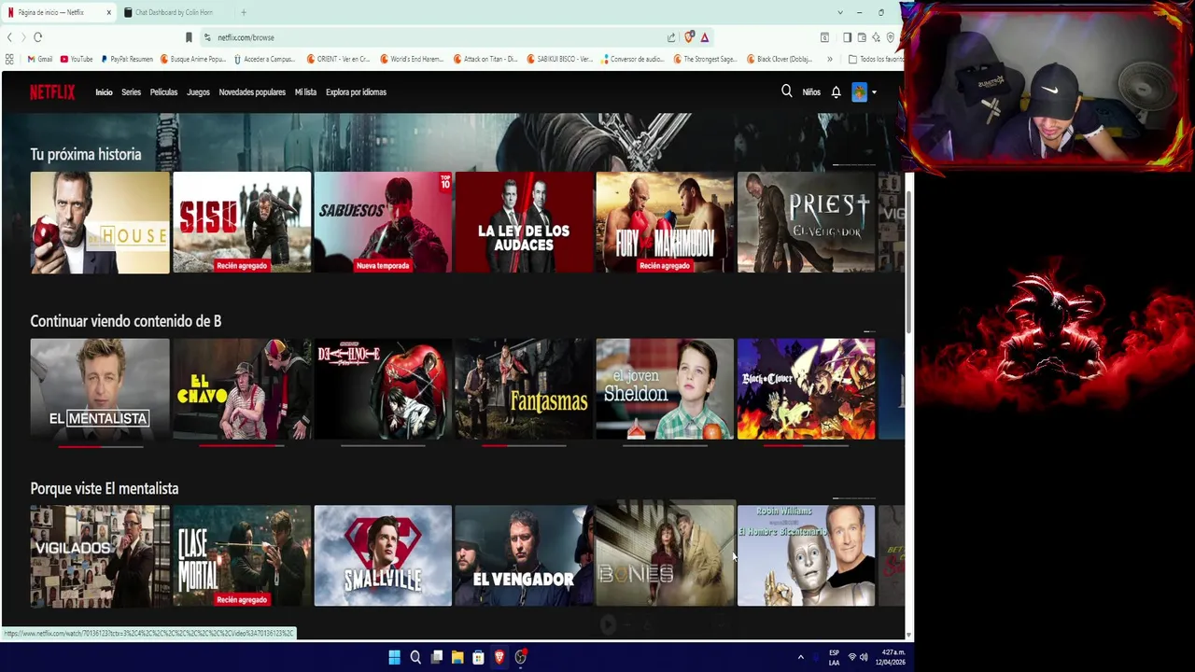Open the SISU movie thumbnail
Viewport: 1195px width, 672px height.
(x=242, y=222)
